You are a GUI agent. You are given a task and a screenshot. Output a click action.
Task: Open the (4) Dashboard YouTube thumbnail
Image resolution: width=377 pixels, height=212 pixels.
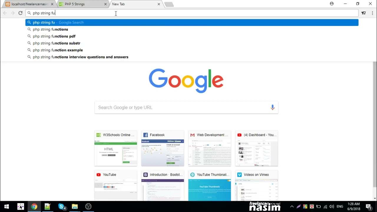[257, 148]
